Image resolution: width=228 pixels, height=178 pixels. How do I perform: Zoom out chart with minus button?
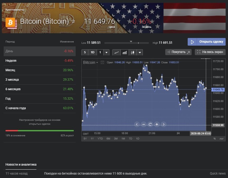(x=144, y=124)
